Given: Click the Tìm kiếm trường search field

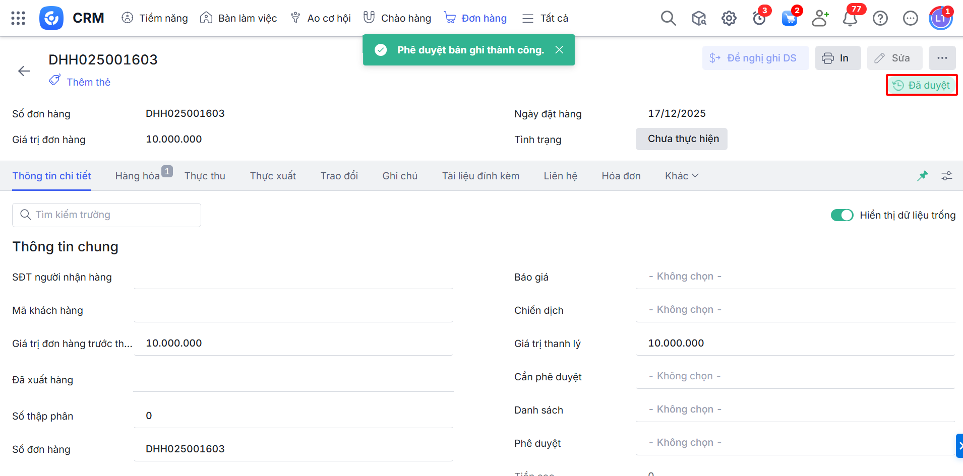Looking at the screenshot, I should (106, 215).
